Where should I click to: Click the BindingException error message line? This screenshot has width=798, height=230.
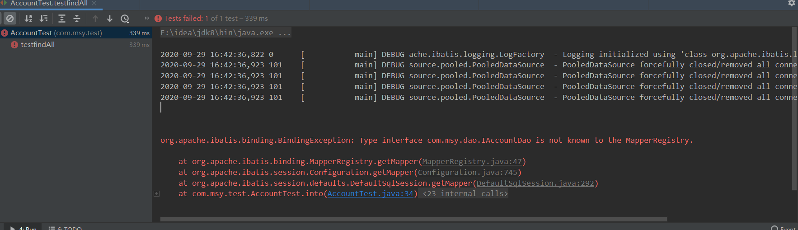click(x=427, y=141)
